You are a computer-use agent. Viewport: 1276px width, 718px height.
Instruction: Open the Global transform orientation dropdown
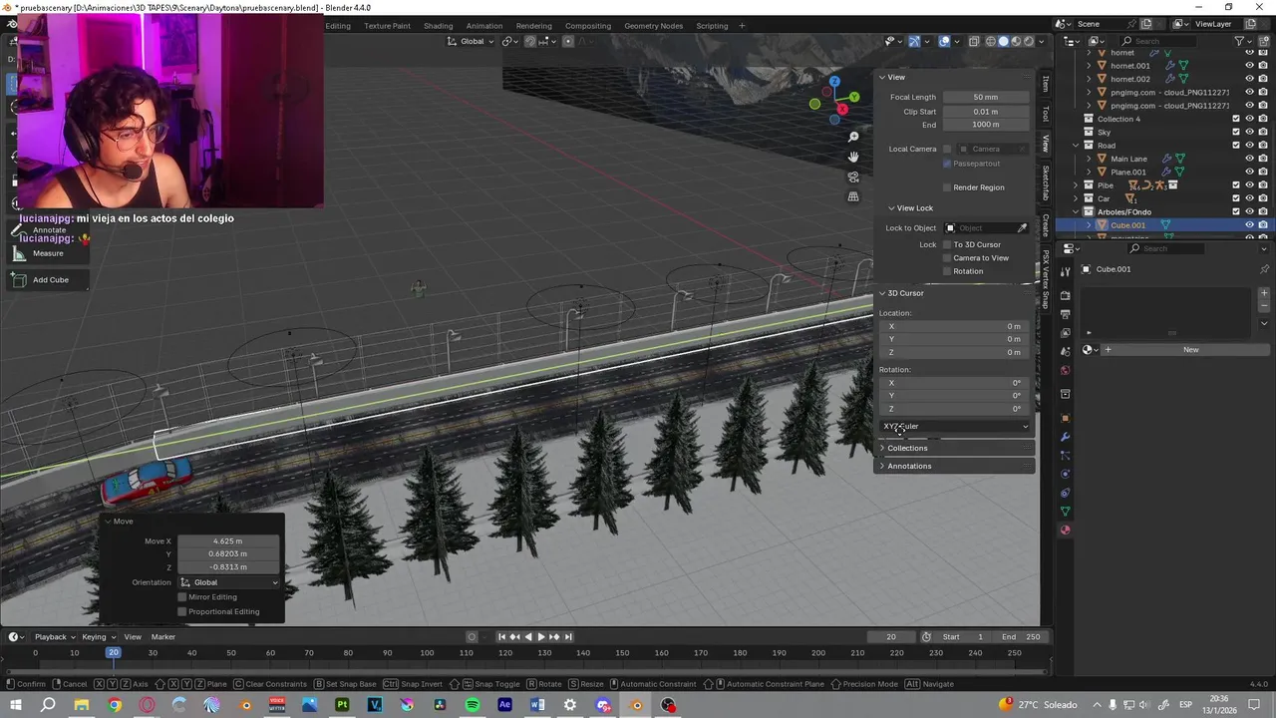tap(471, 41)
